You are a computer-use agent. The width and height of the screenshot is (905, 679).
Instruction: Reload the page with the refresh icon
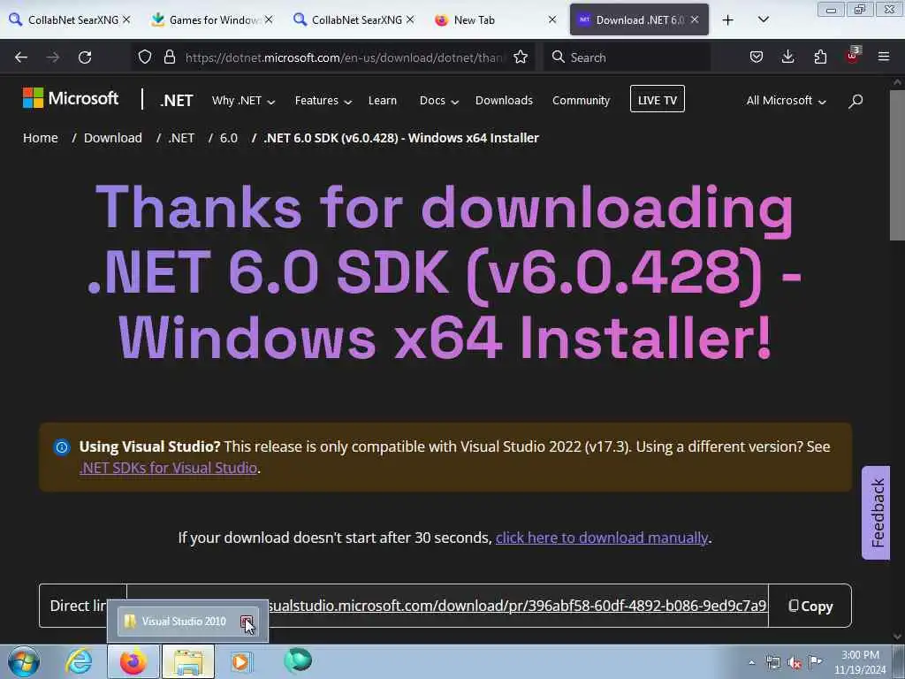(x=85, y=57)
